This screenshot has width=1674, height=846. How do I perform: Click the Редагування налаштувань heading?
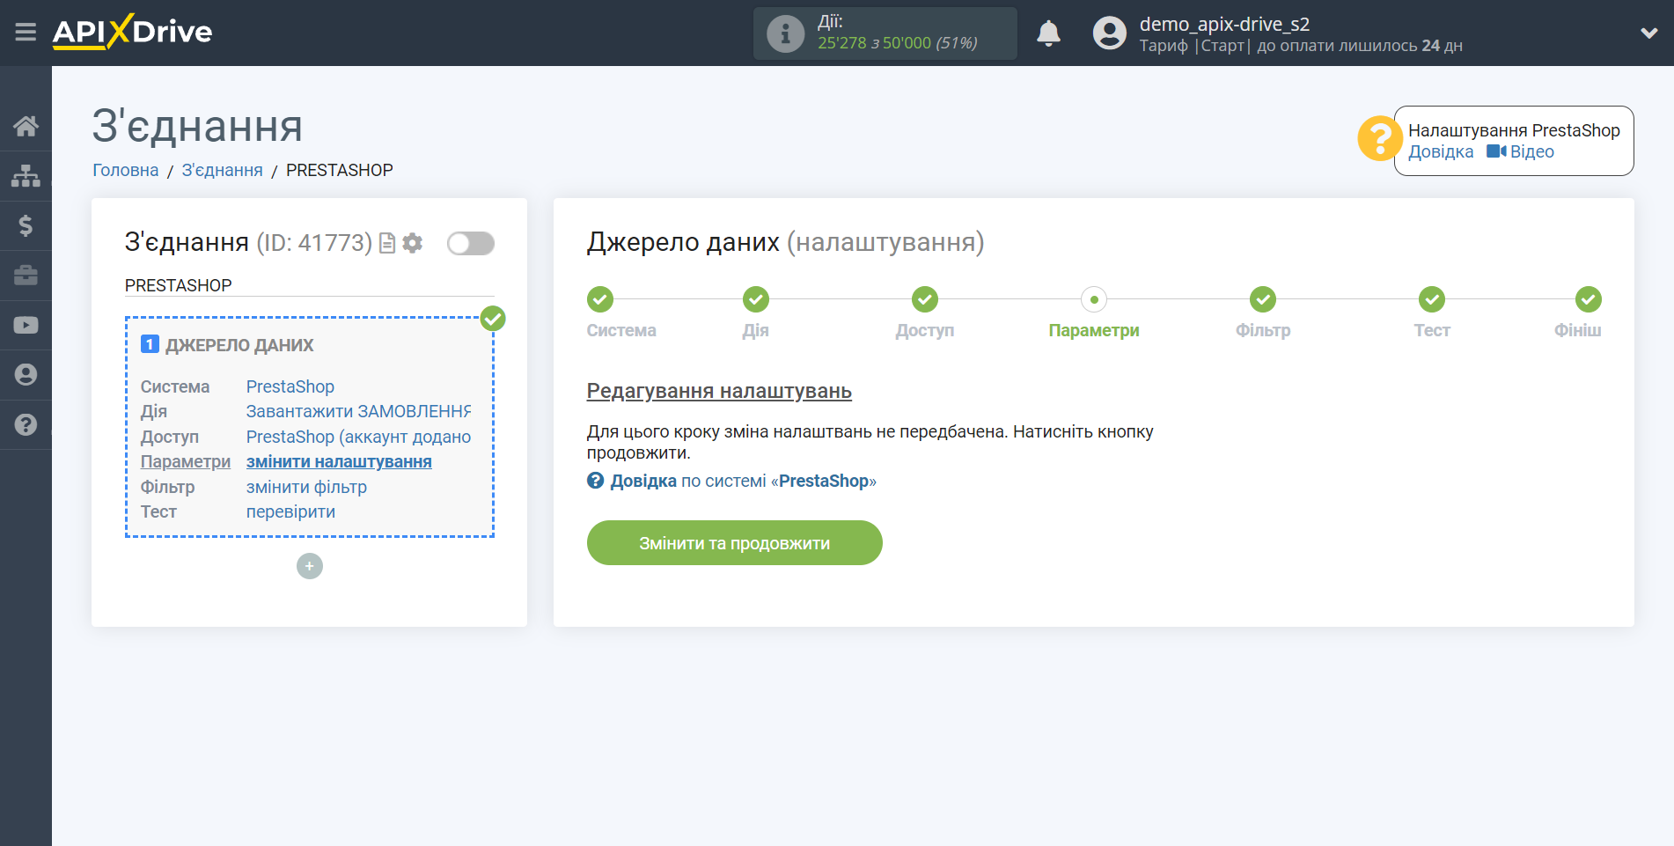(719, 391)
